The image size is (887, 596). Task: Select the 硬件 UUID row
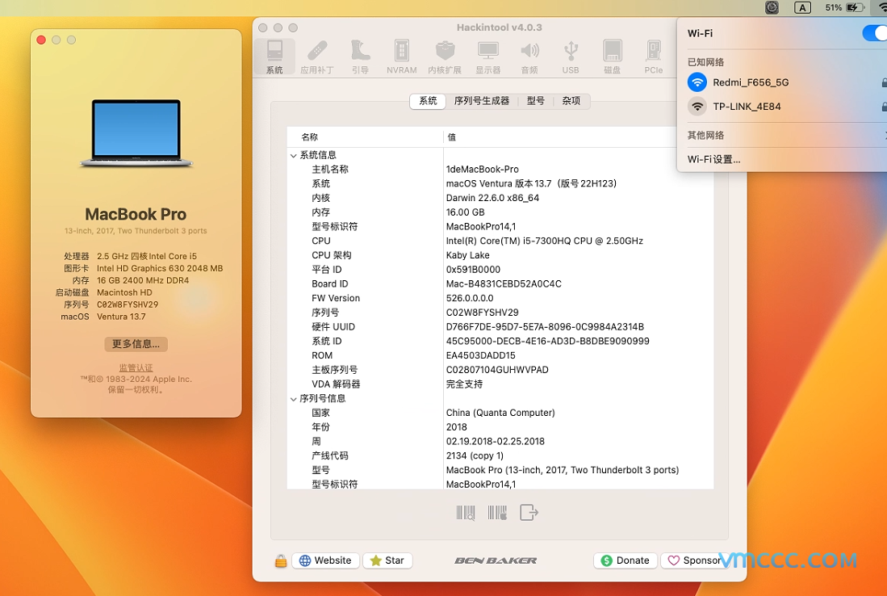(x=500, y=326)
